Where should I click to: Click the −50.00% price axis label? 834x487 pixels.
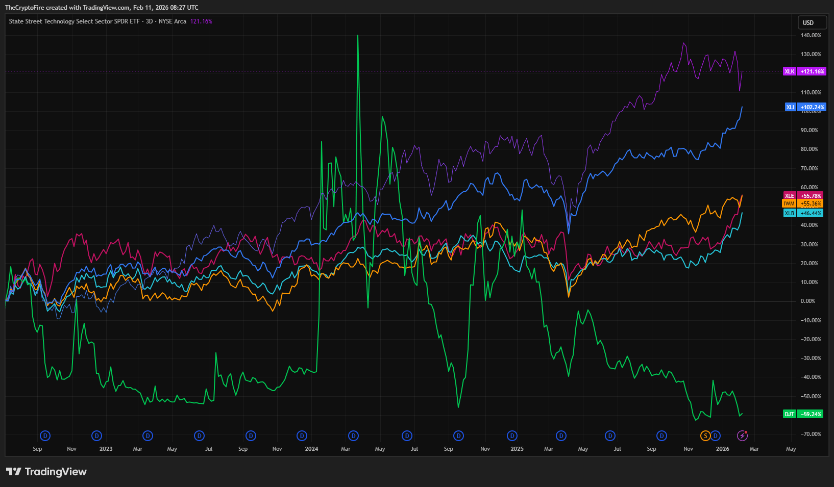810,396
